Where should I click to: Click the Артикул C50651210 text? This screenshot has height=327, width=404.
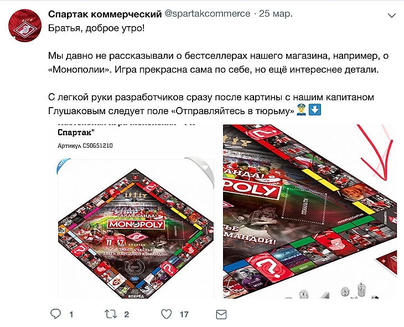(x=85, y=146)
